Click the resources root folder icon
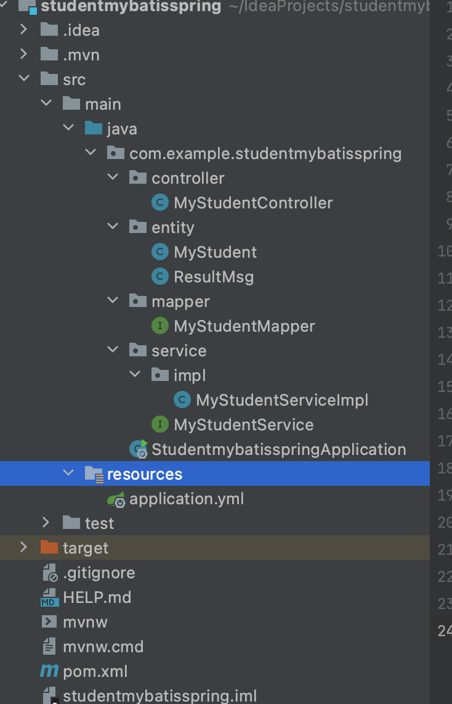The height and width of the screenshot is (704, 452). click(x=94, y=474)
